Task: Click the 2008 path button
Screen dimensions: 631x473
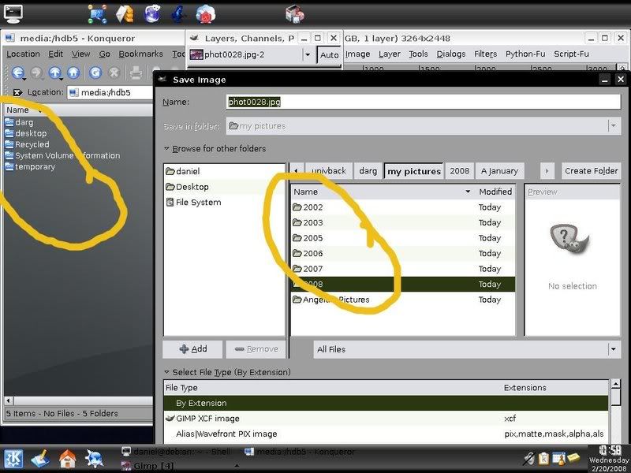Action: tap(460, 171)
